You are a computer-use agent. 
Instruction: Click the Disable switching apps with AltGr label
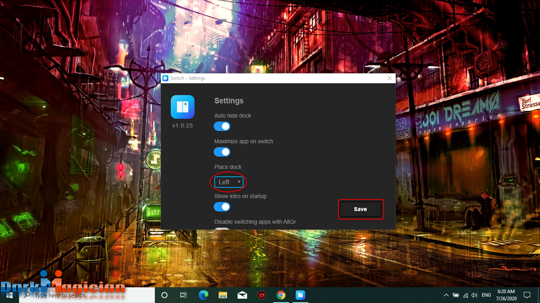click(x=255, y=222)
